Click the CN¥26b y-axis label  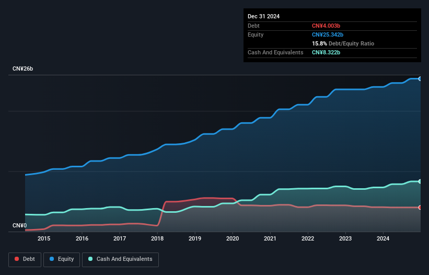22,68
